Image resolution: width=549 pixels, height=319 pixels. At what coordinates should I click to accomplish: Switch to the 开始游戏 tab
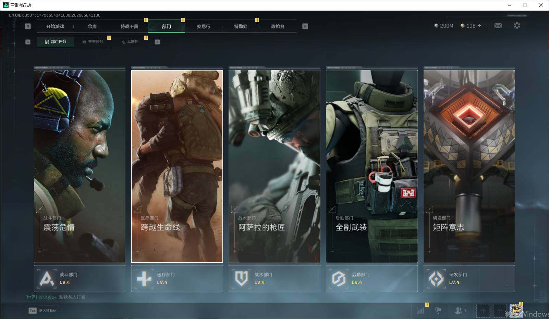click(x=55, y=26)
